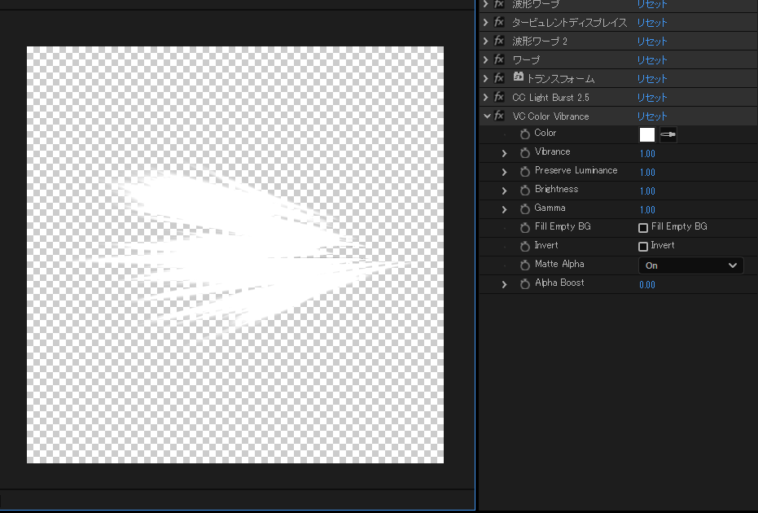Viewport: 758px width, 513px height.
Task: Enable stopwatch for Brightness property
Action: 525,191
